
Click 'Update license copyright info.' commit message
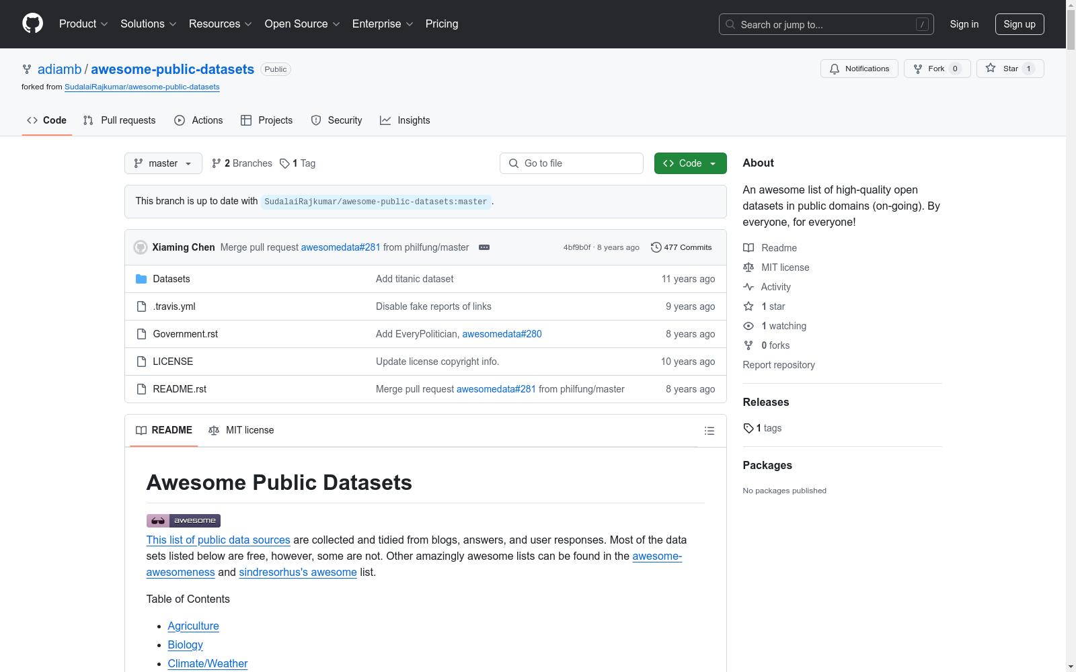[437, 362]
